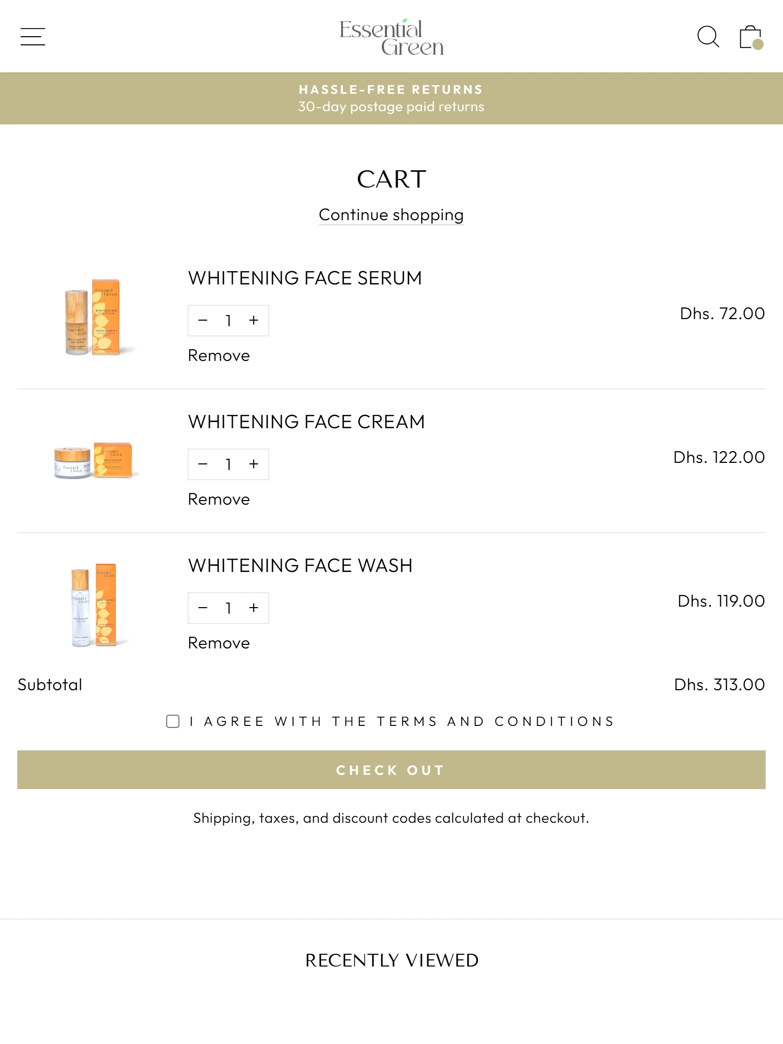Increase Whitening Face Serum quantity

(254, 321)
